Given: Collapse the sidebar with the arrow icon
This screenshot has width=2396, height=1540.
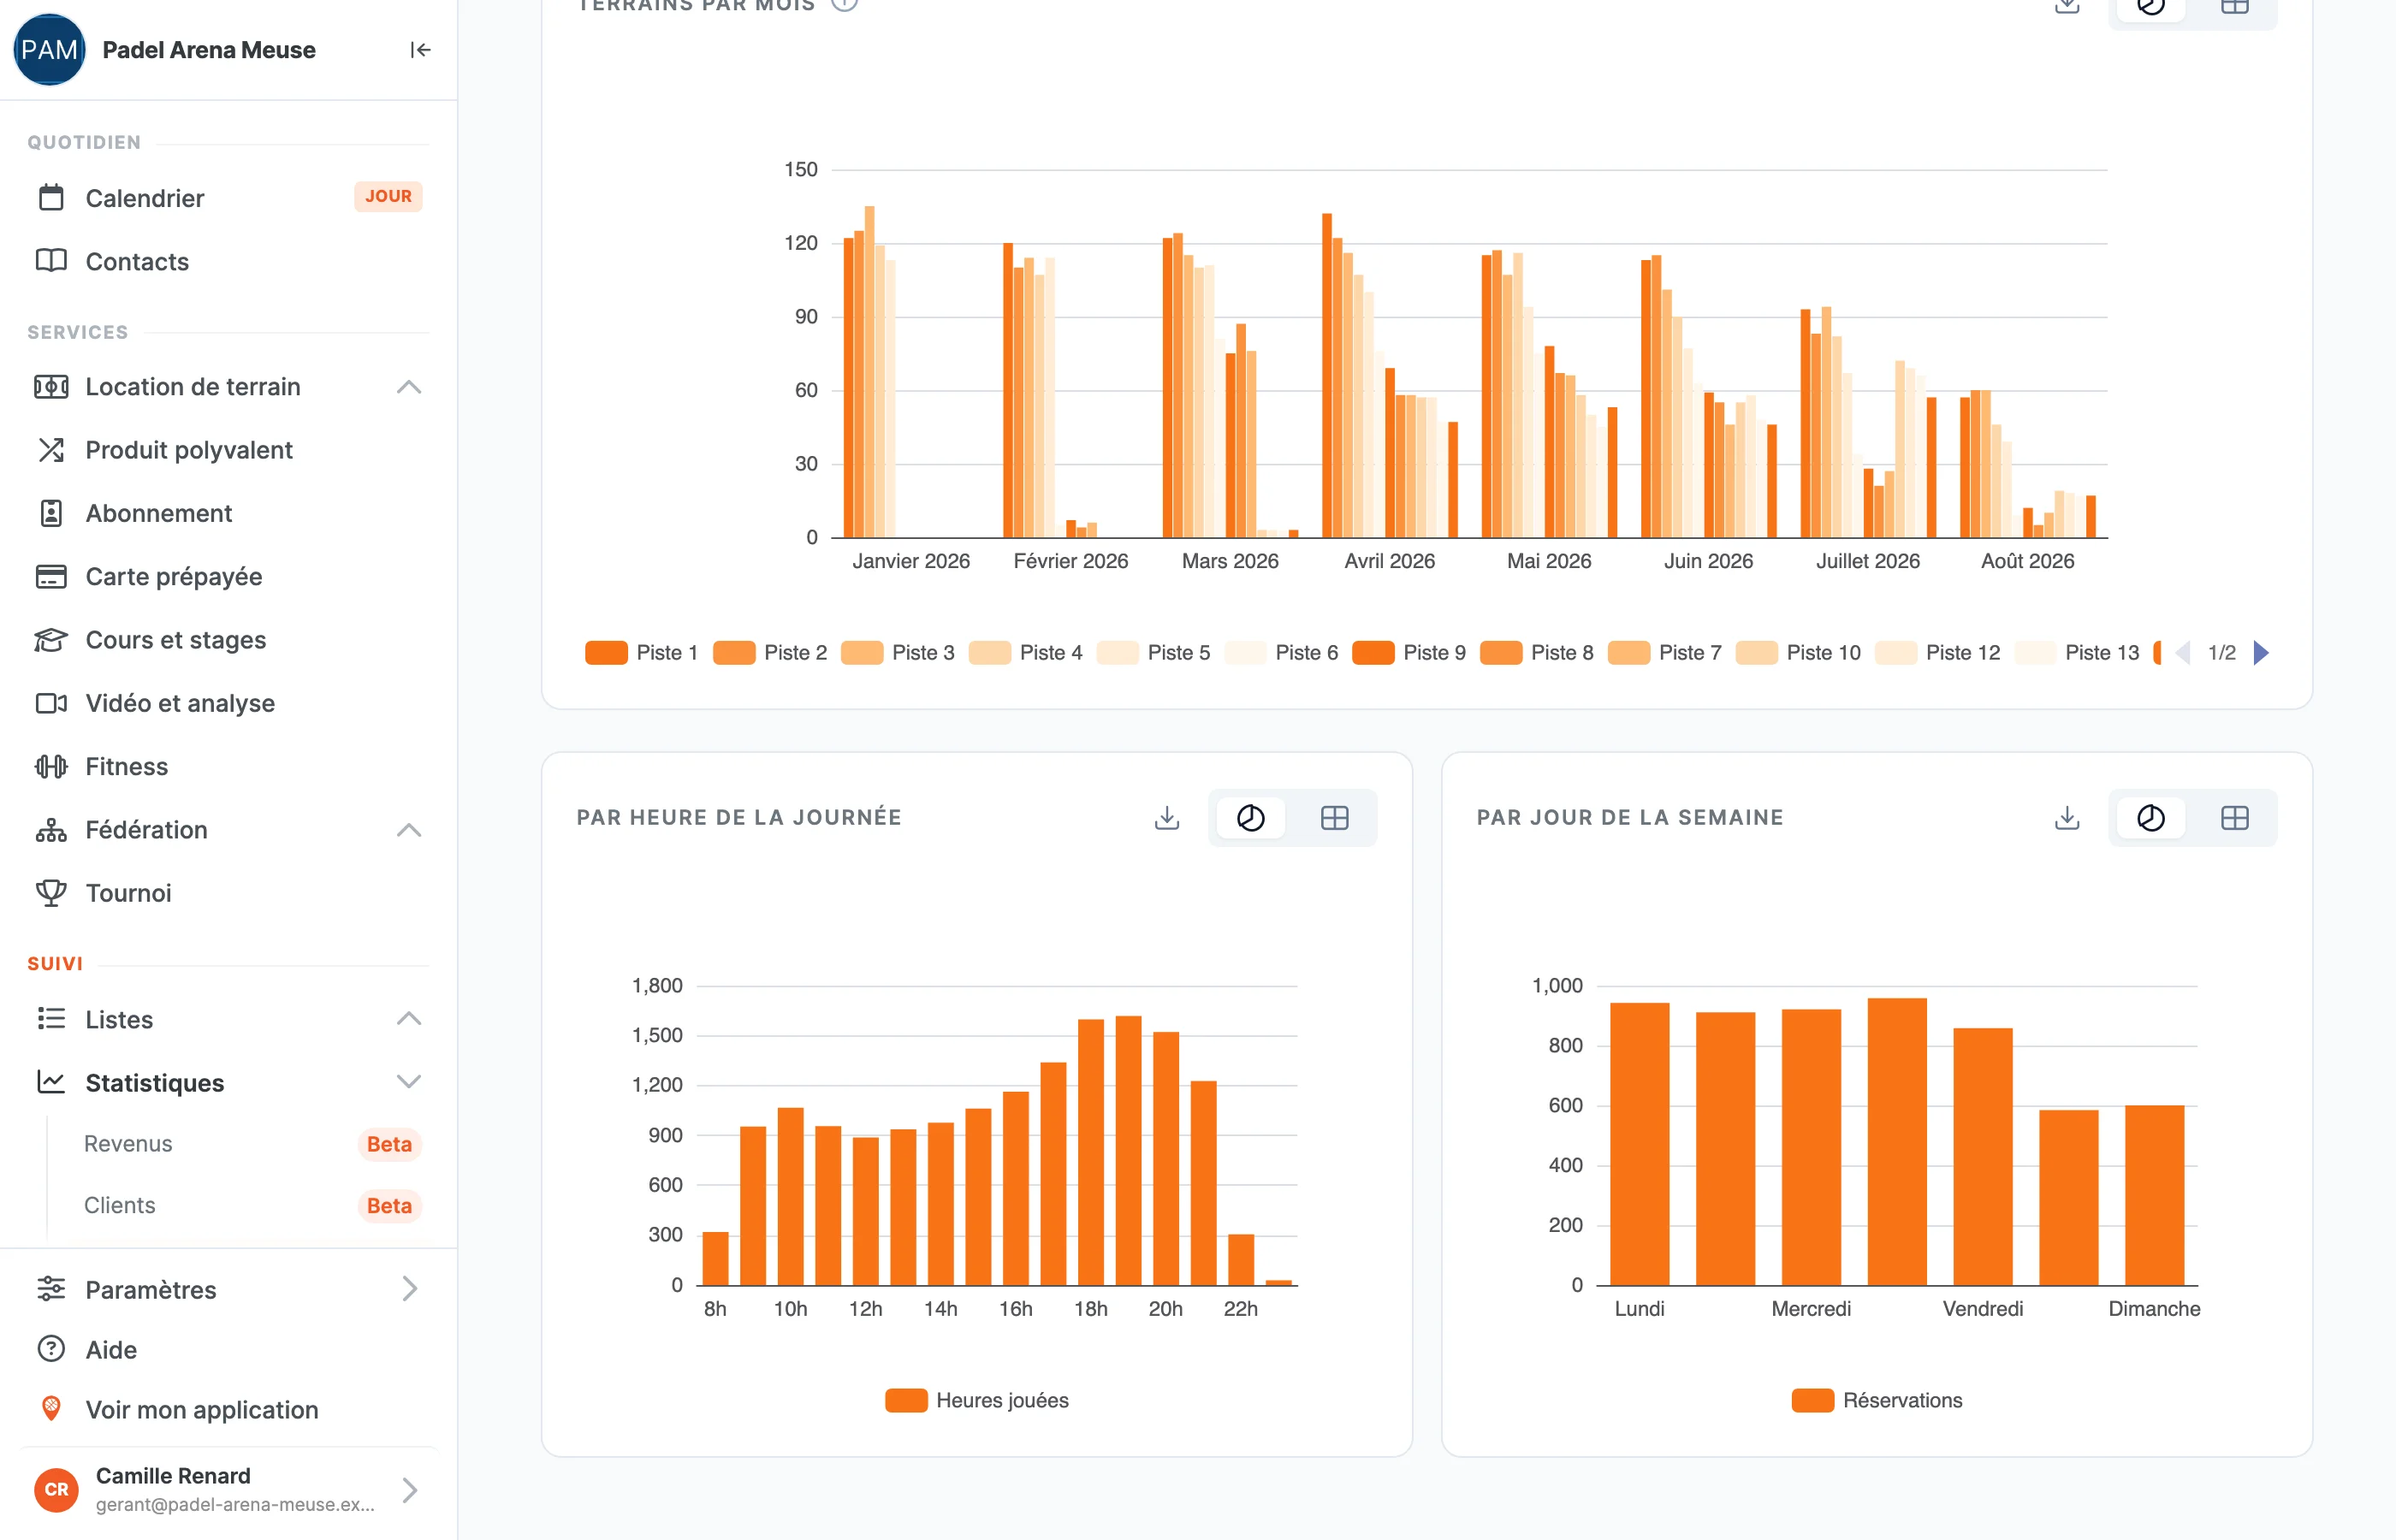Looking at the screenshot, I should 420,50.
